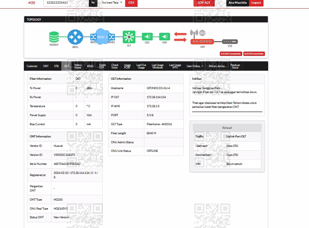Open the ONT tab
The width and height of the screenshot is (309, 228).
(x=46, y=66)
